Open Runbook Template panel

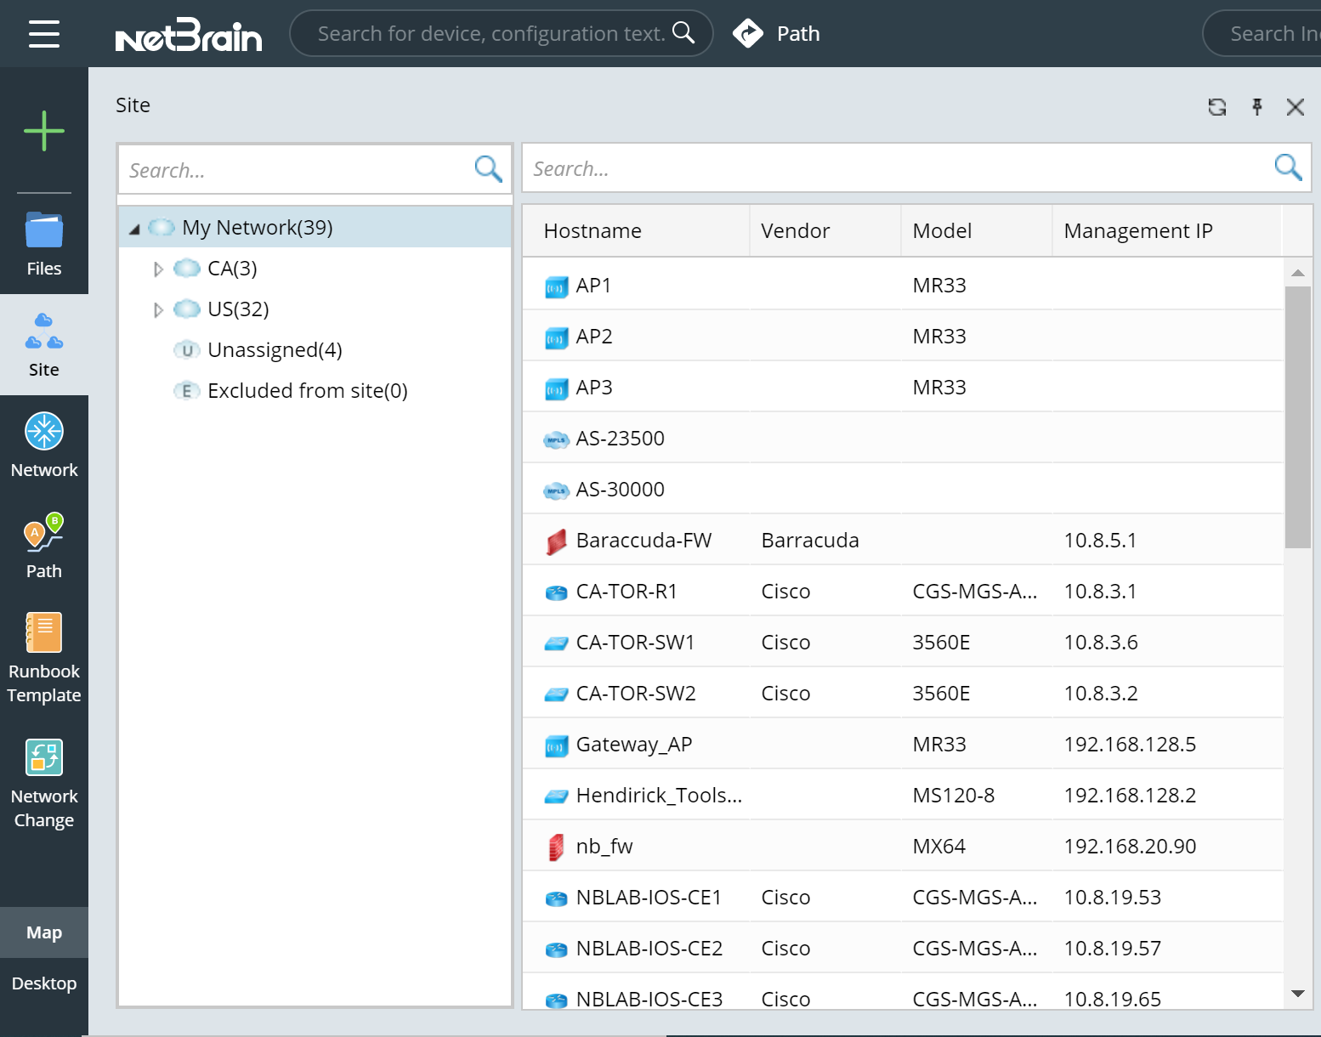click(x=44, y=659)
